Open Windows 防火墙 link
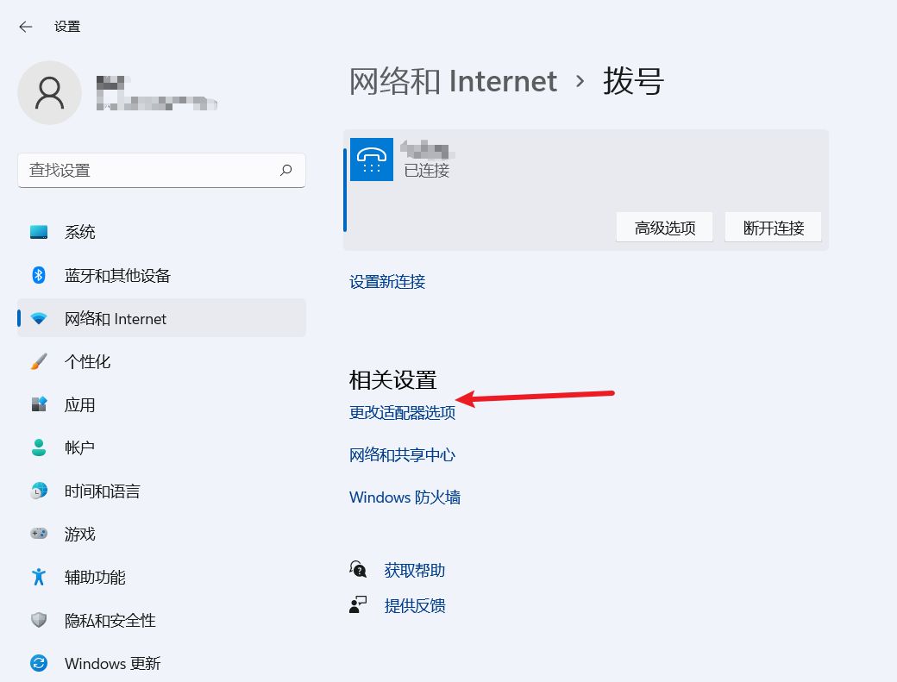The image size is (897, 682). pos(405,497)
